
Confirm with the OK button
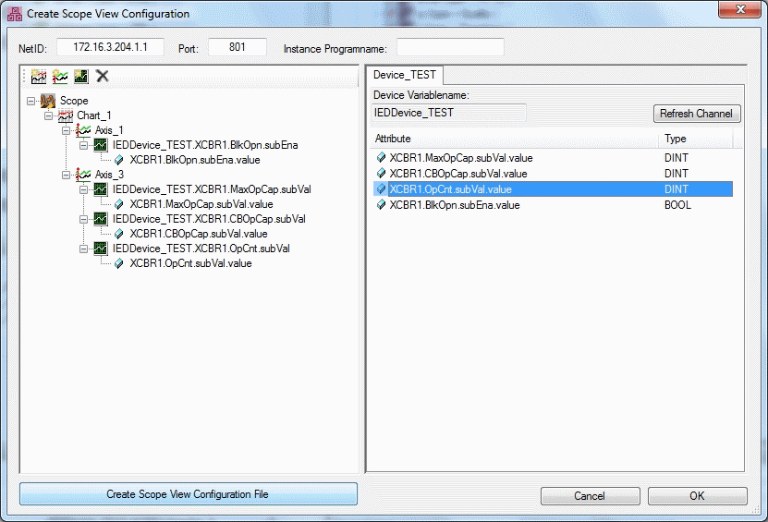[x=697, y=496]
